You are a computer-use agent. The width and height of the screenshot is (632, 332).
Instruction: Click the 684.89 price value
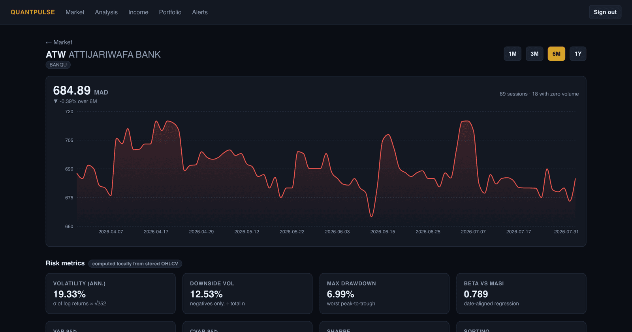click(72, 90)
